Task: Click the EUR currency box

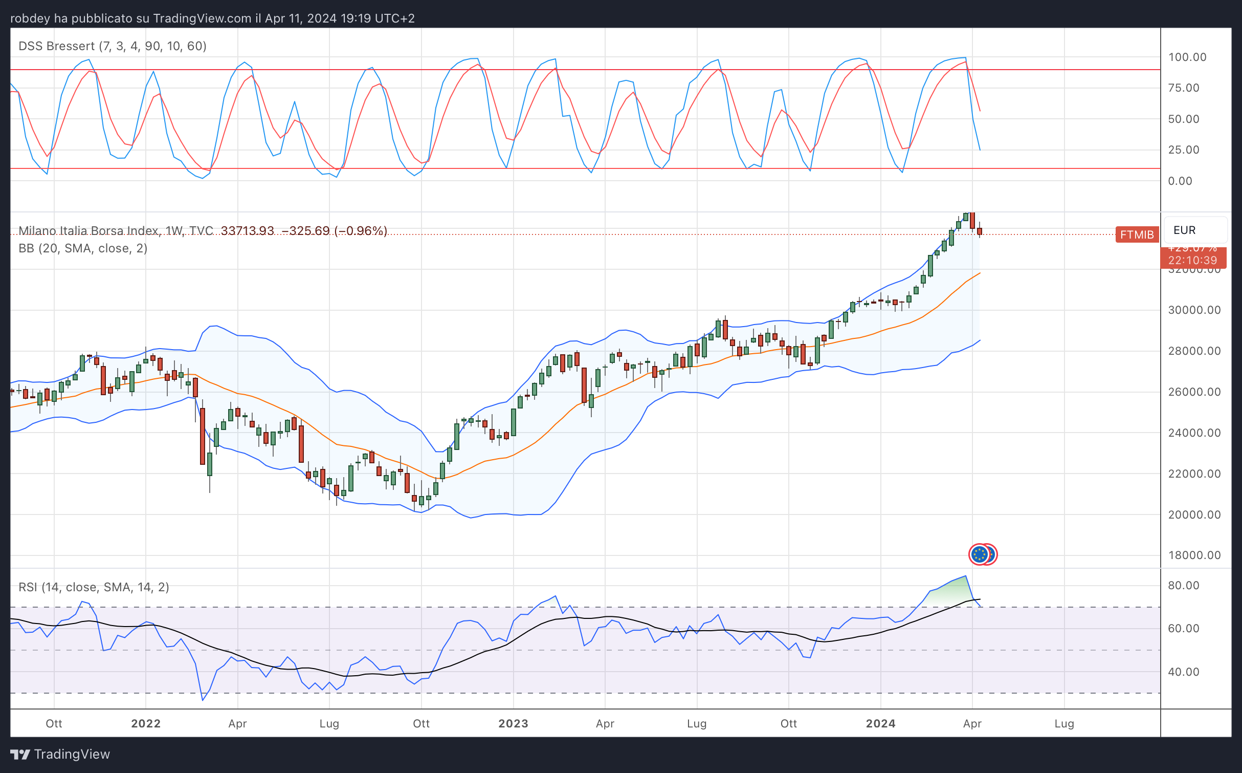Action: pos(1195,230)
